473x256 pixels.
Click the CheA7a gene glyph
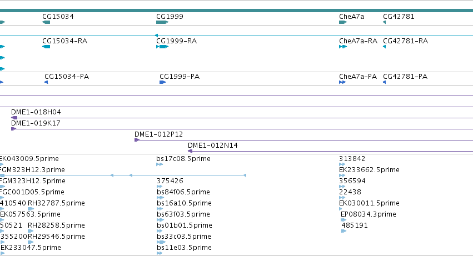click(343, 22)
